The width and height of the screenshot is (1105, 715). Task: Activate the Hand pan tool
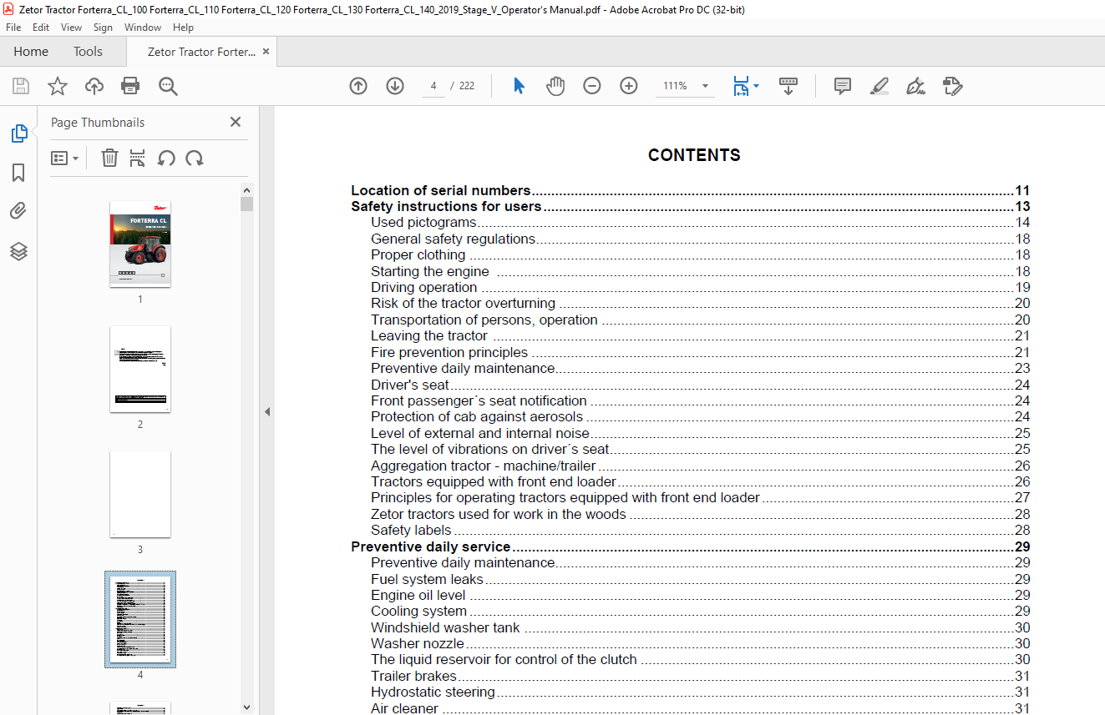(555, 86)
